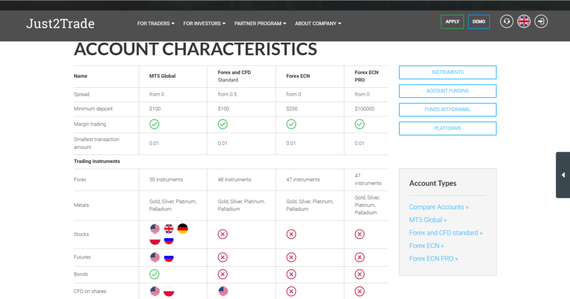Click the Forex ECN PRO column header
The width and height of the screenshot is (570, 299).
click(366, 76)
